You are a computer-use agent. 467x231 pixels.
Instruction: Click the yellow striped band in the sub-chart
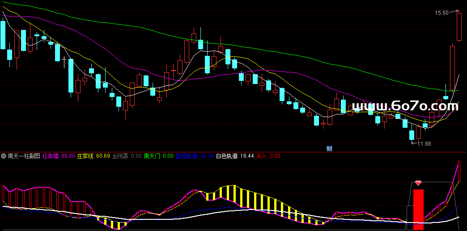[x=250, y=199]
